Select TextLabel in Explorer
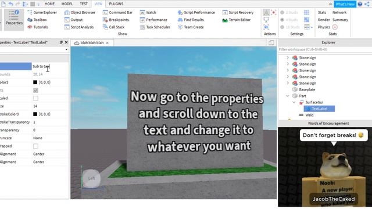The image size is (372, 209). tap(319, 109)
